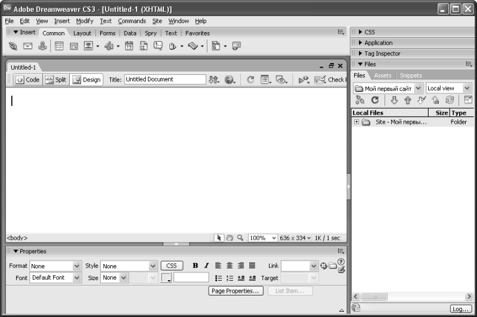Insert a named anchor from the toolbar
This screenshot has width=477, height=317.
43,46
